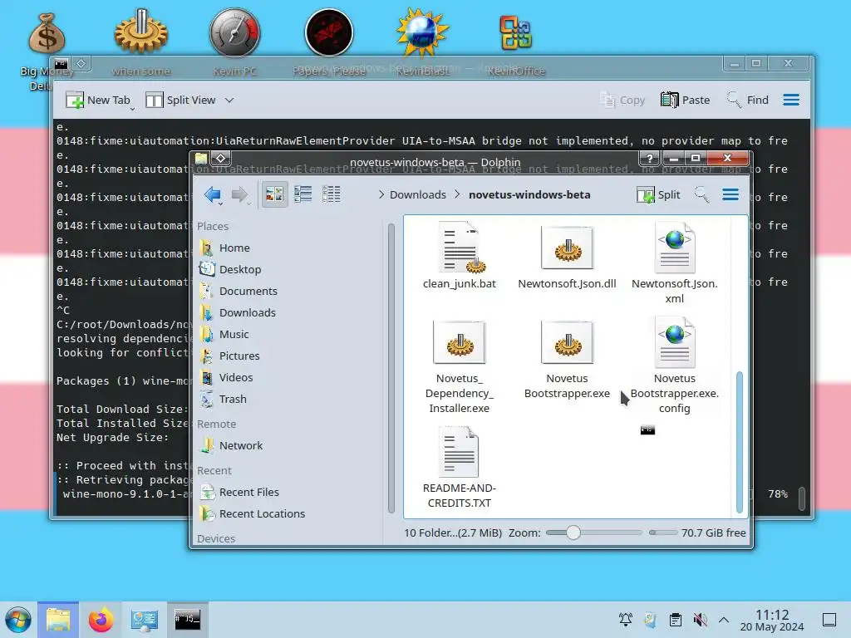Toggle muted volume tray icon

point(700,620)
